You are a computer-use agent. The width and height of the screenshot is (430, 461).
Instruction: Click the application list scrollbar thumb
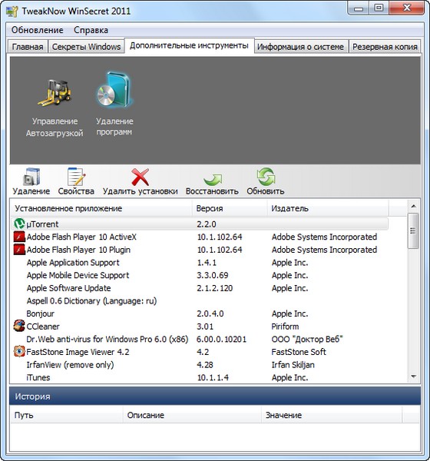point(414,231)
